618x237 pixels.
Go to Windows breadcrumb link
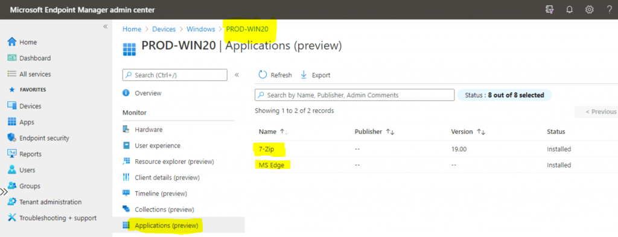[201, 29]
